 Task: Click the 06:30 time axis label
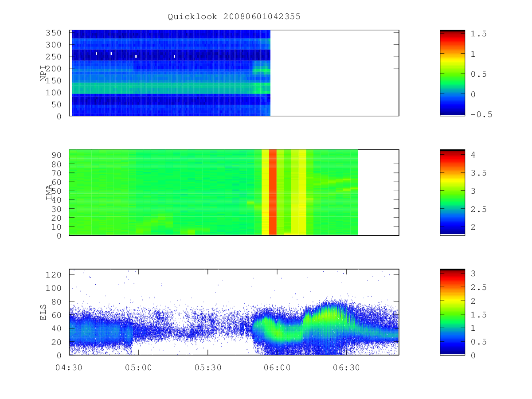coord(347,368)
